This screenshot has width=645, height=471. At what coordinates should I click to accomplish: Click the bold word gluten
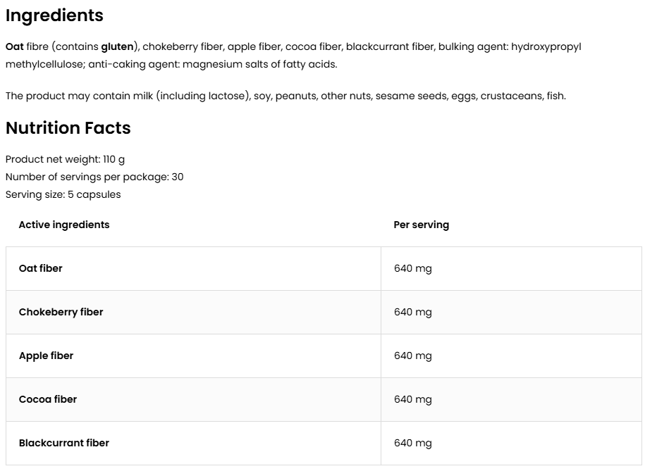click(x=117, y=47)
